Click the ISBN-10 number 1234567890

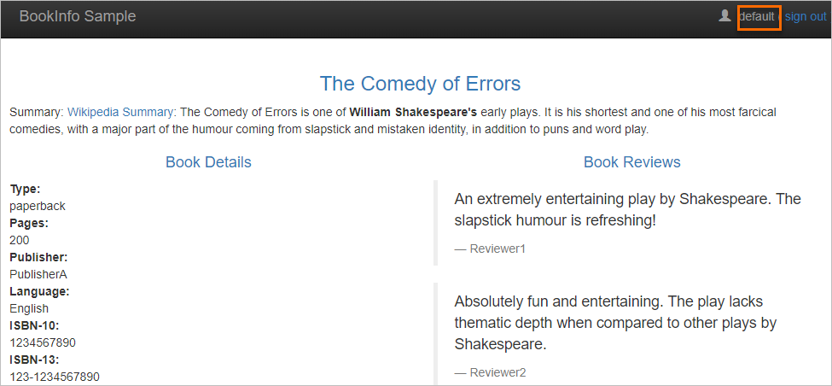coord(43,342)
